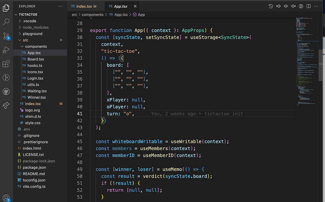Open the Live Share view icon

[6, 105]
